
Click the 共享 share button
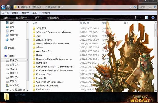click(x=38, y=17)
